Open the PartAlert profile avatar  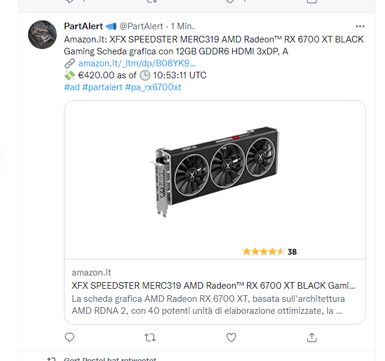tap(43, 35)
